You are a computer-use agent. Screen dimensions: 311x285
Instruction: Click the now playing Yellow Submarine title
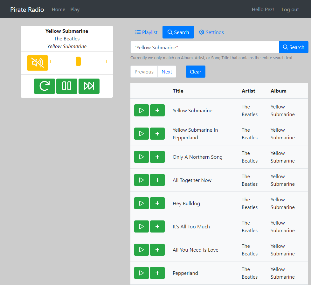(x=67, y=31)
